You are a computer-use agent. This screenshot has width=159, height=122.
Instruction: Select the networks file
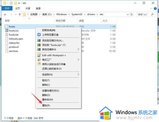pyautogui.click(x=14, y=43)
